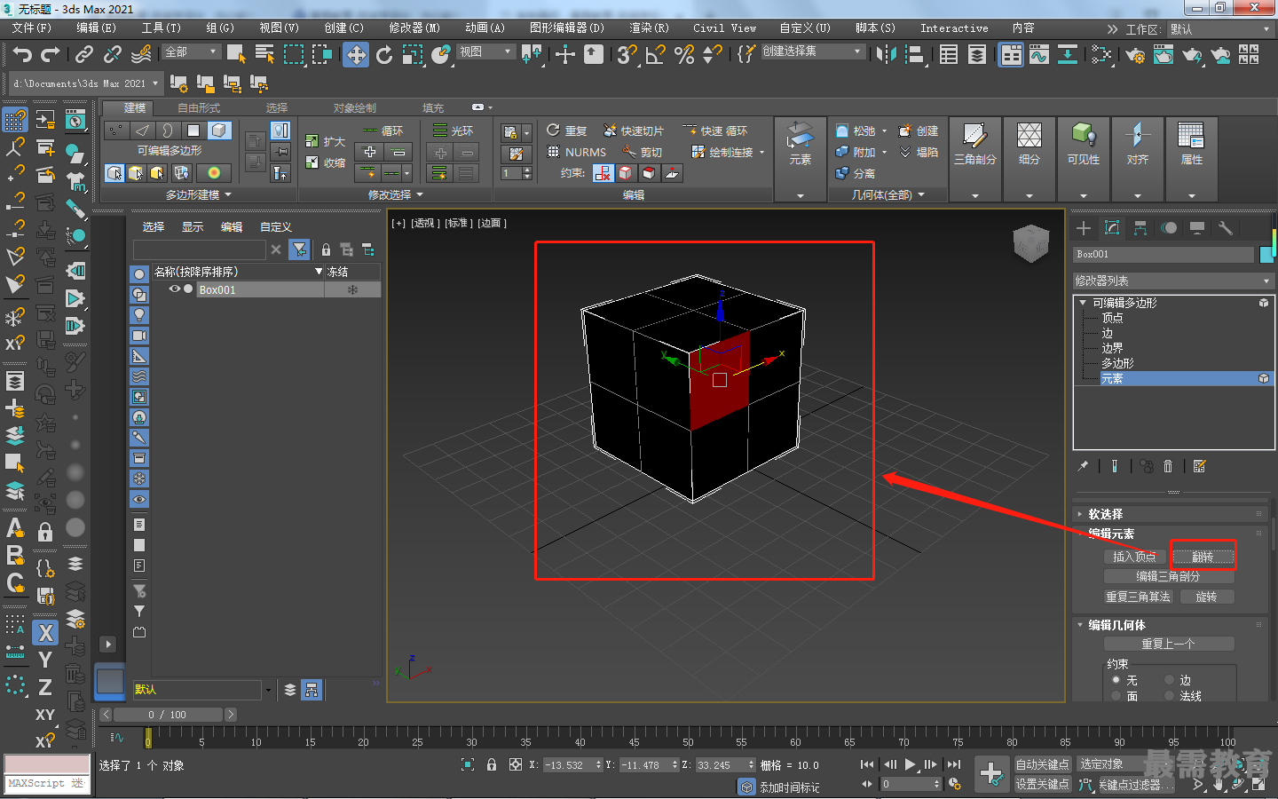Viewport: 1278px width, 799px height.
Task: Click the 插入顶点 button
Action: tap(1134, 557)
